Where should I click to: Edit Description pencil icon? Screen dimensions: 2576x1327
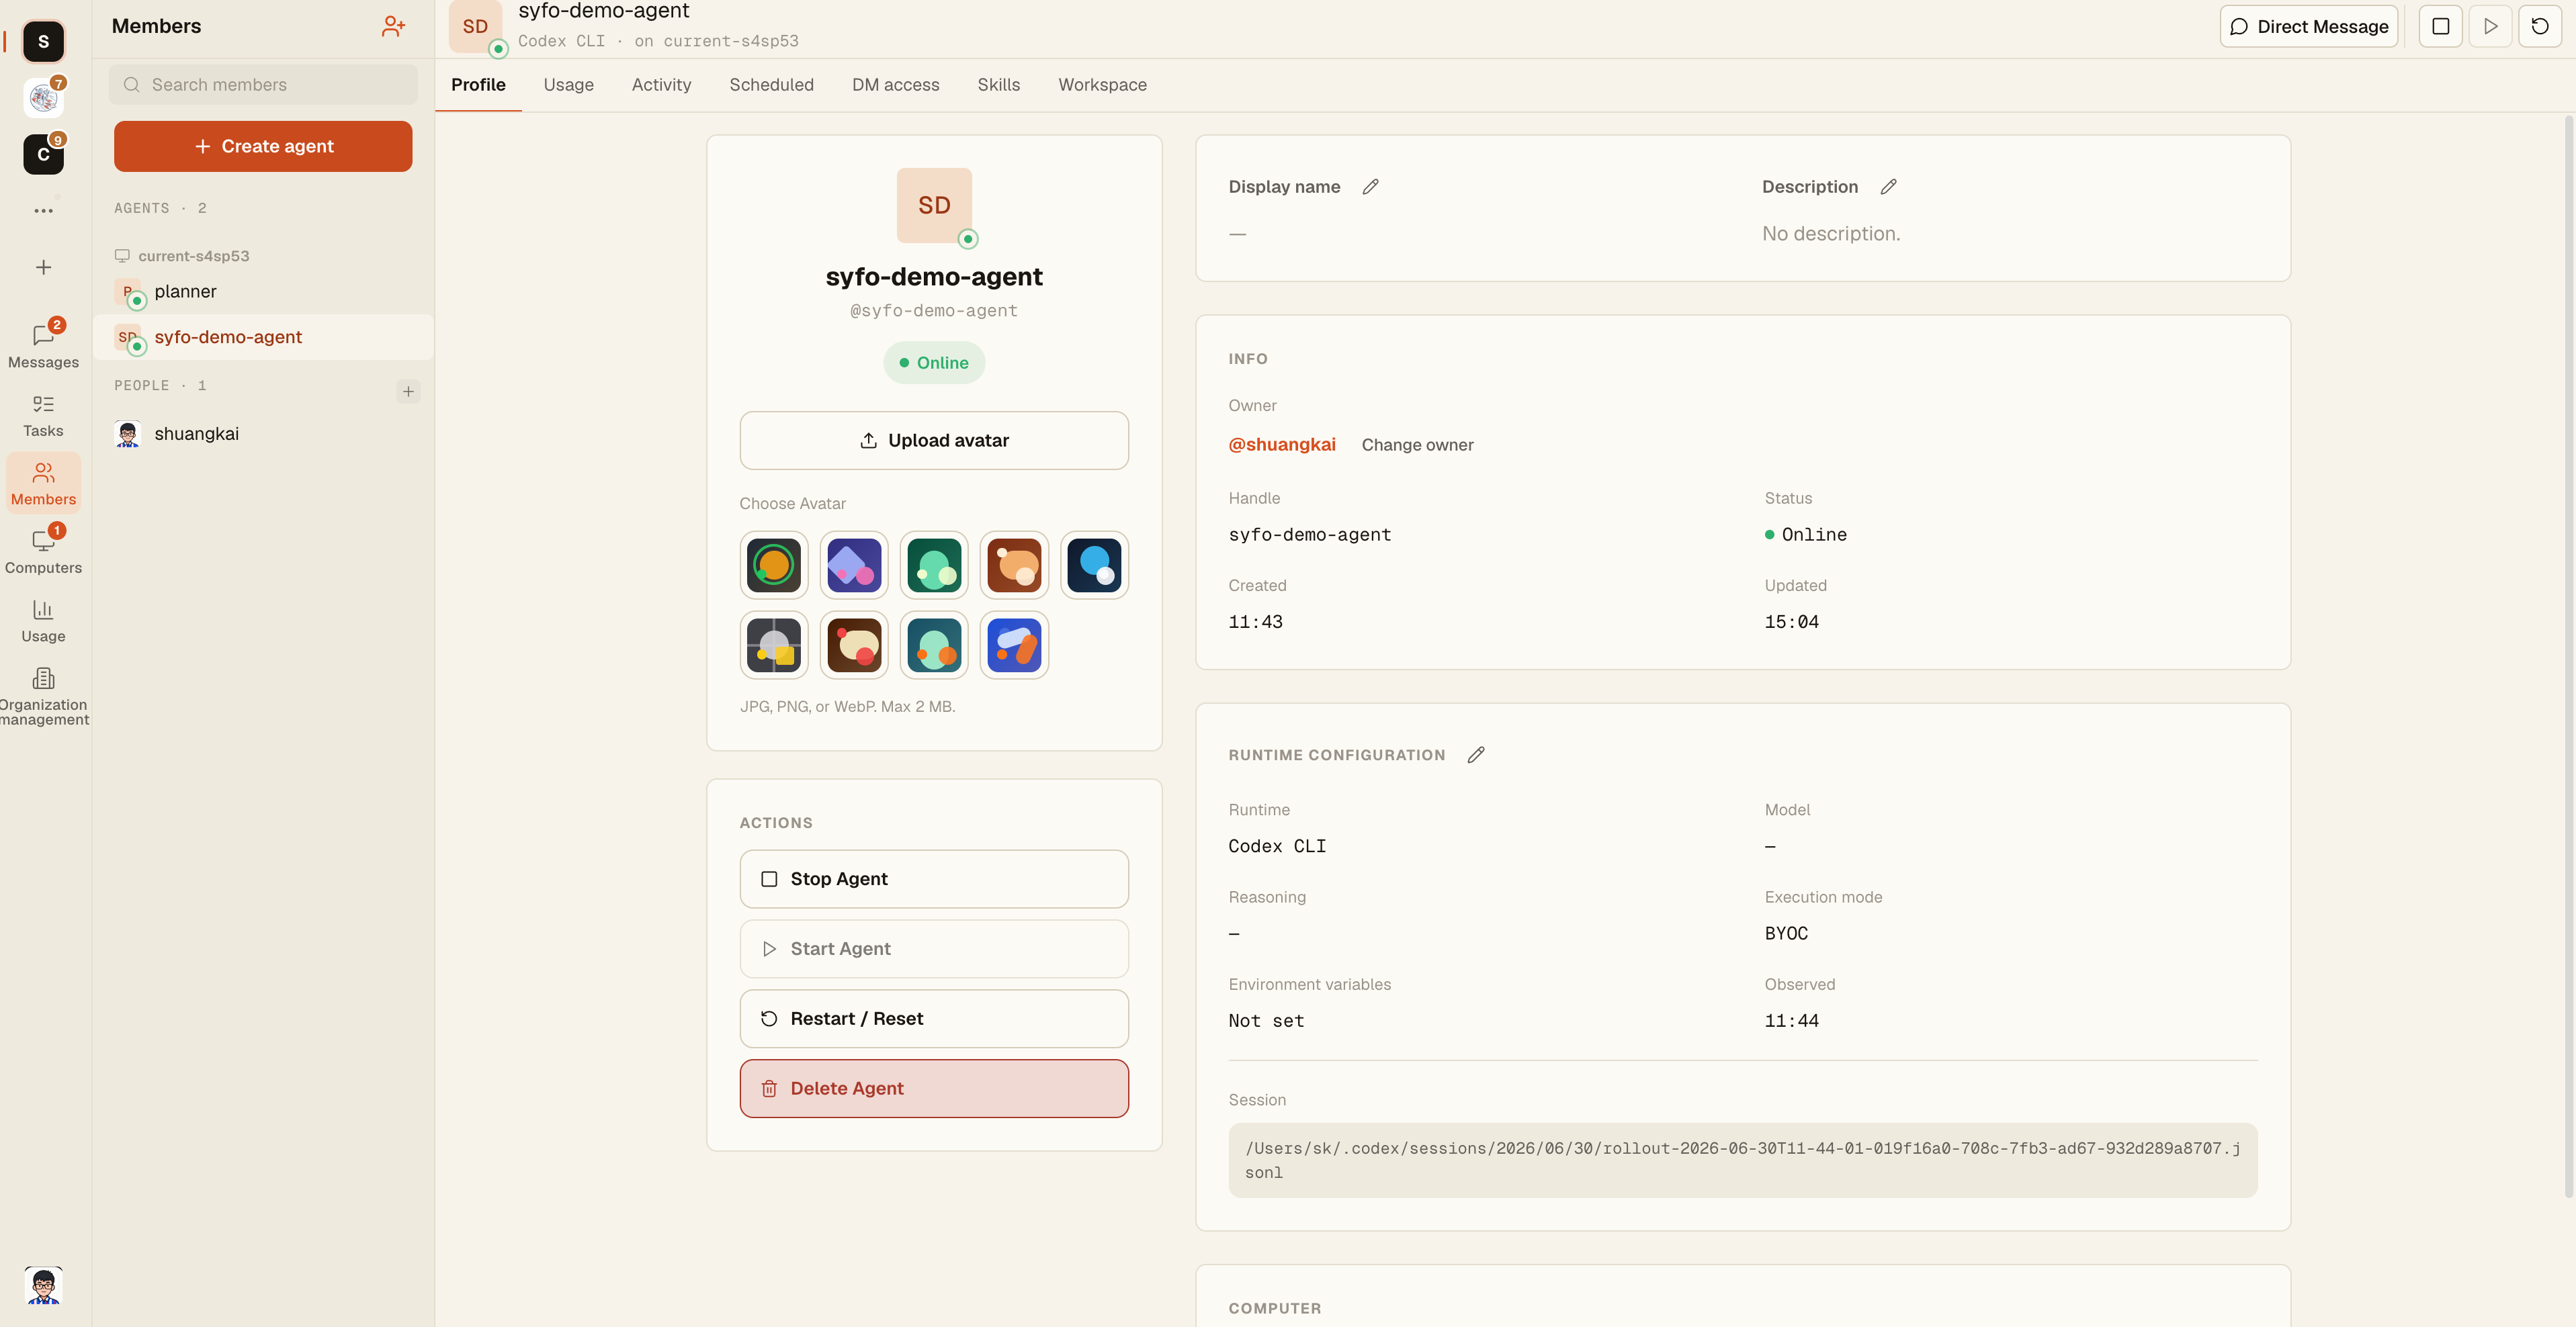pos(1888,187)
